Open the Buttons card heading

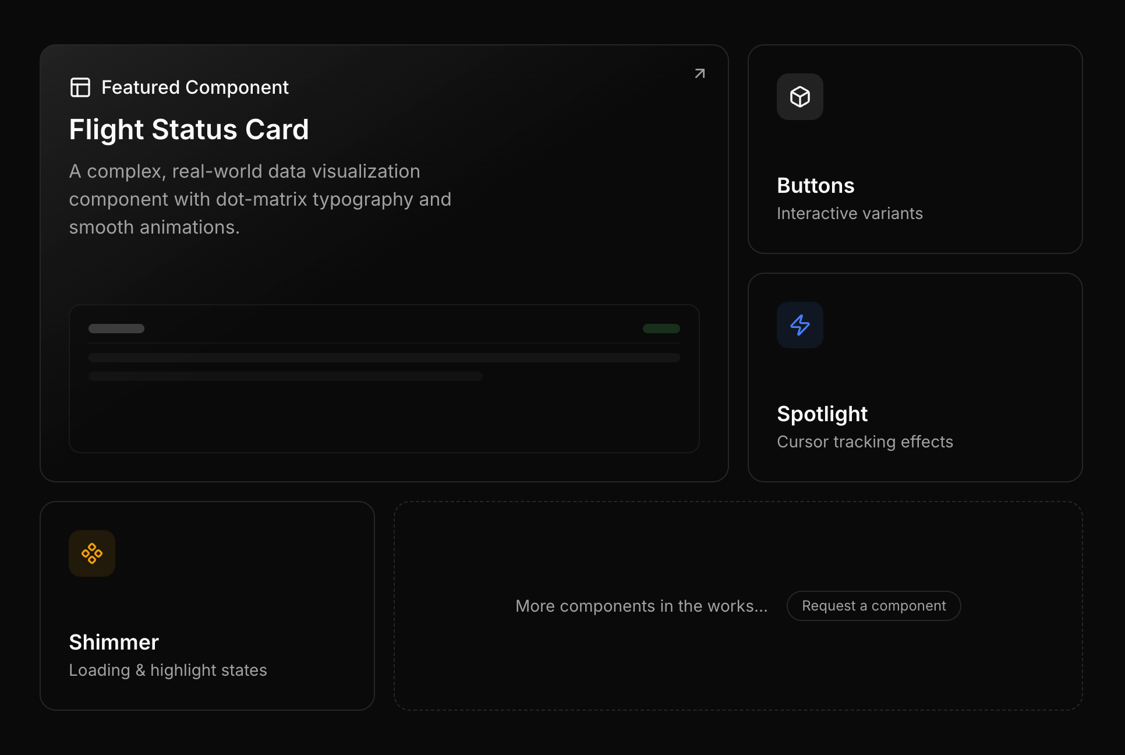[815, 186]
